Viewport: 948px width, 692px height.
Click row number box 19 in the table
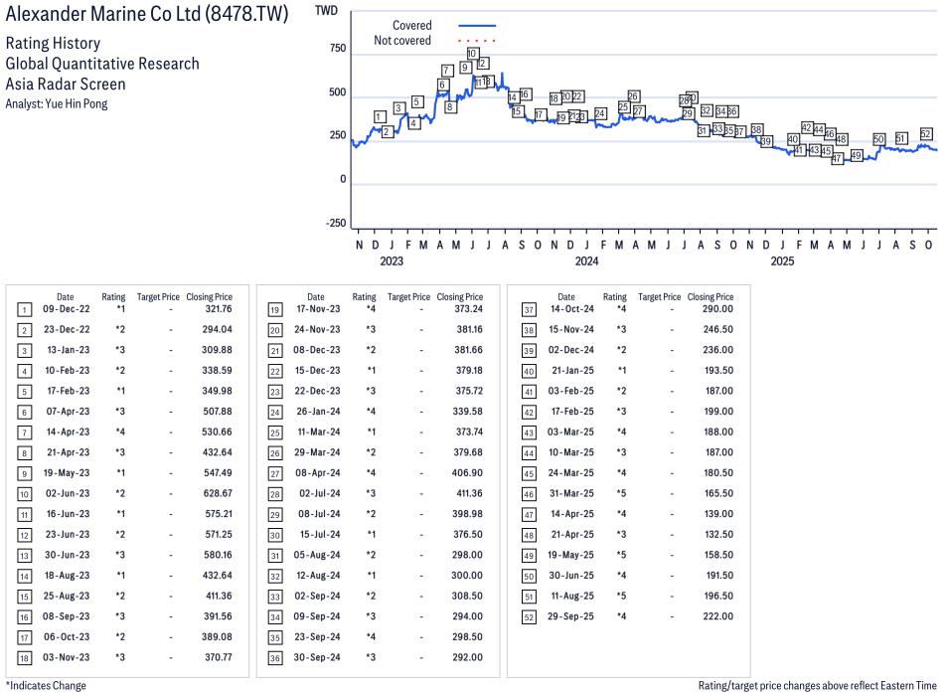[x=274, y=310]
